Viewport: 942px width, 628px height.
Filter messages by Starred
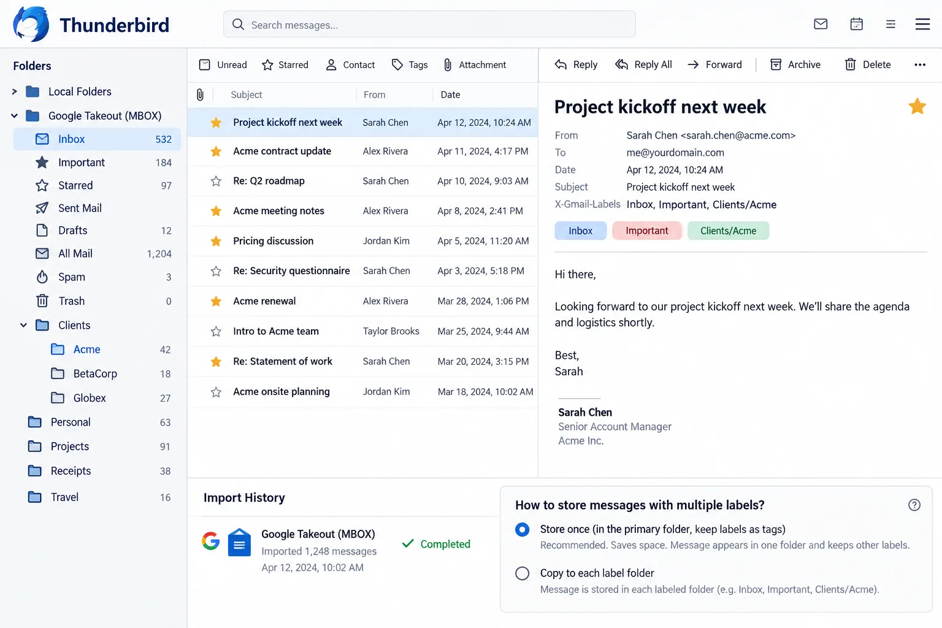285,65
